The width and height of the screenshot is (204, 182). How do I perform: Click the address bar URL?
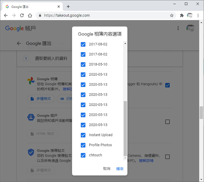pos(67,16)
